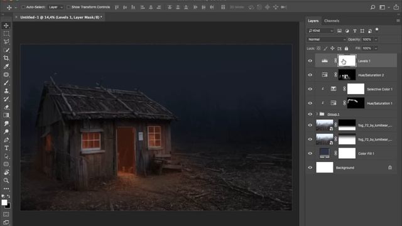Select the Pen tool
The width and height of the screenshot is (402, 226).
[6, 140]
